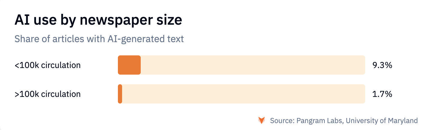The image size is (421, 130).
Task: Click "AI" at the start of the title
Action: [20, 20]
